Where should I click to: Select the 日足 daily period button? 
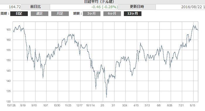(x=19, y=14)
